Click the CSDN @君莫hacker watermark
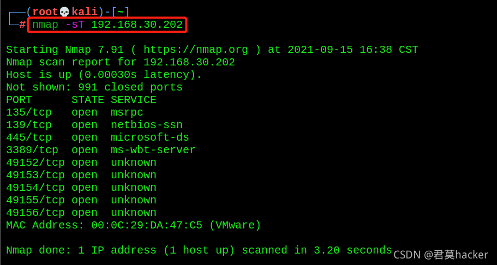This screenshot has width=497, height=265. (x=441, y=255)
